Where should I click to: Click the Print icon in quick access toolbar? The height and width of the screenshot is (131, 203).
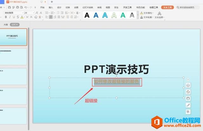point(17,7)
